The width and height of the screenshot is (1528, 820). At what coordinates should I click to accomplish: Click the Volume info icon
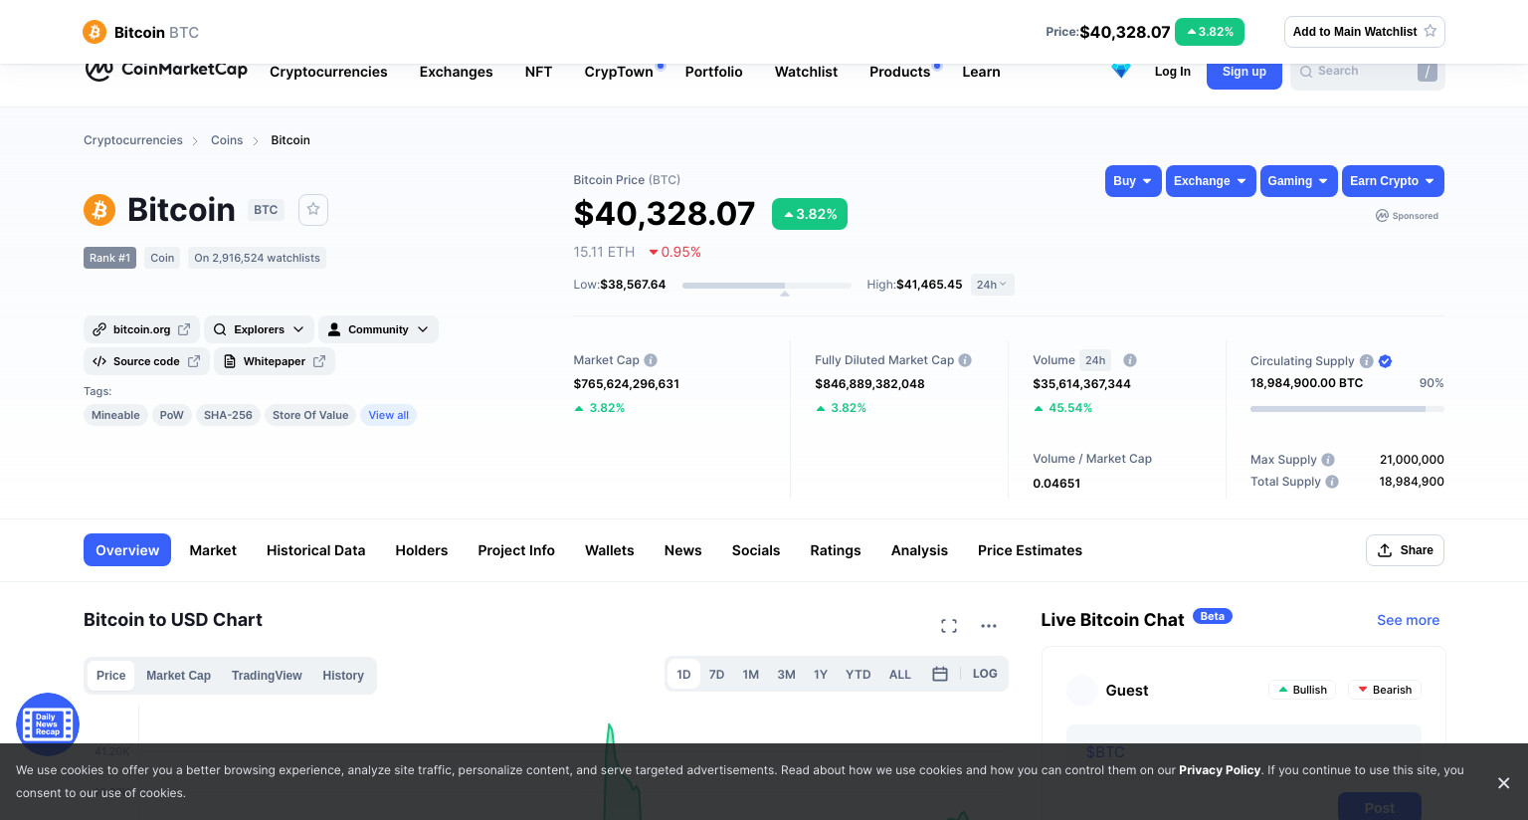[1130, 360]
